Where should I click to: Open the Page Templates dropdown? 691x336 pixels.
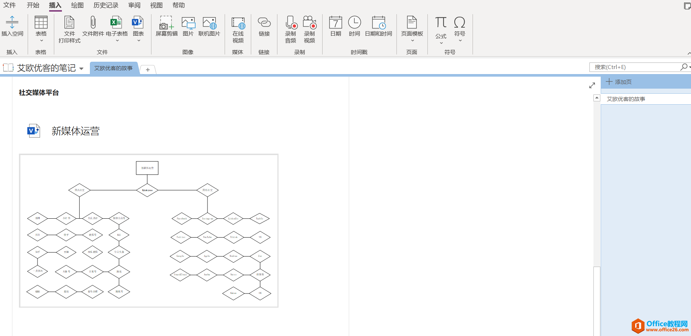(x=412, y=41)
